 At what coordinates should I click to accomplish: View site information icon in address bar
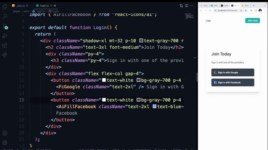click(x=216, y=10)
